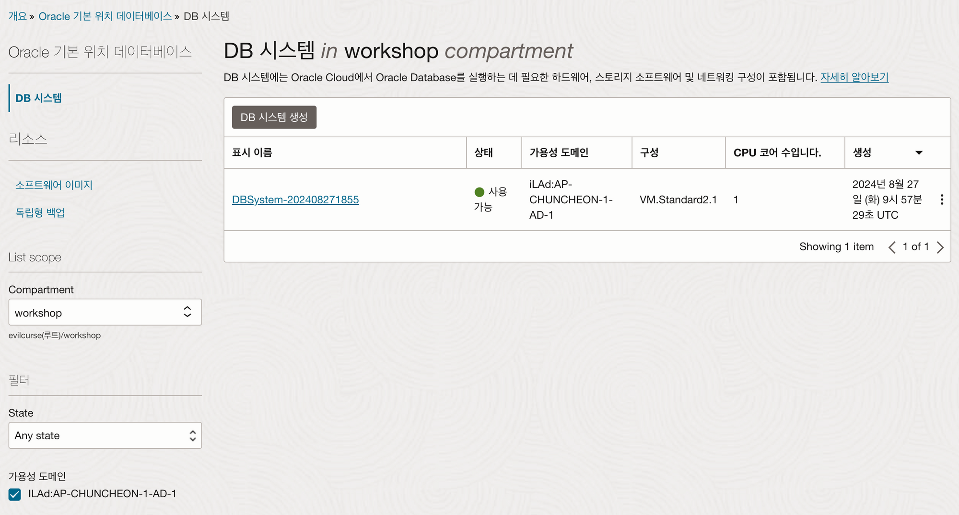Screen dimensions: 959x515
Task: Uncheck the ILAd:AP-CHUNCHEON-1-AD-1 checkbox
Action: [x=15, y=494]
